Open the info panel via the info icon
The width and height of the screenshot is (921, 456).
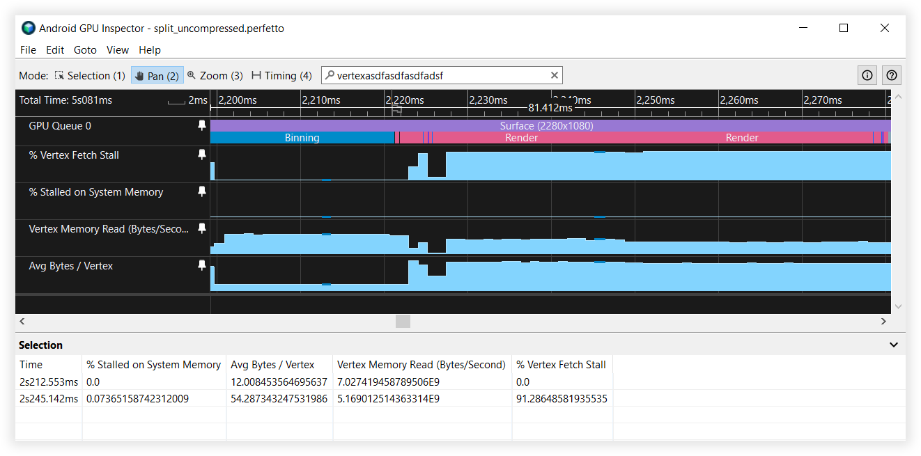click(x=867, y=74)
